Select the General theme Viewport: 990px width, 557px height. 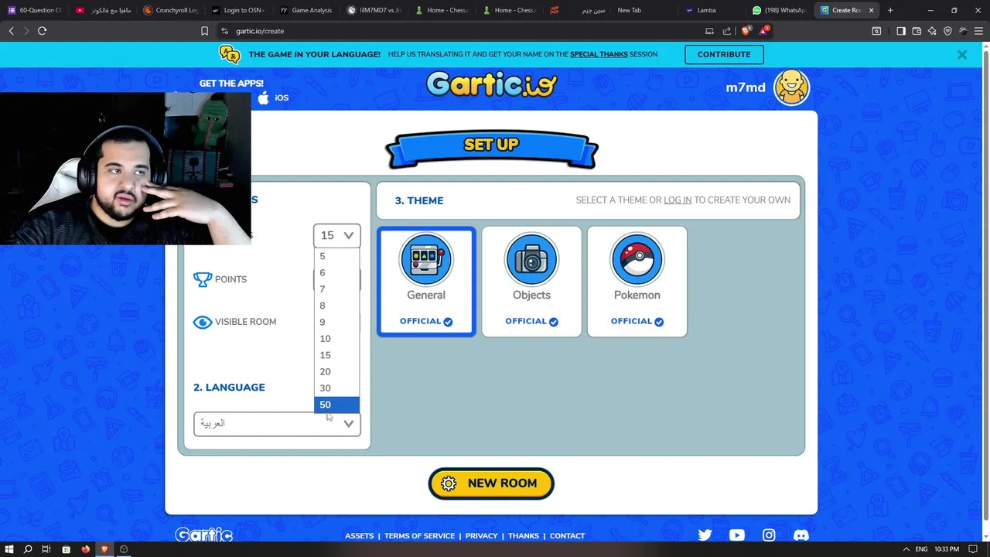tap(426, 282)
